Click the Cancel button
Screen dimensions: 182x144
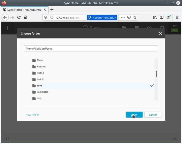153,115
